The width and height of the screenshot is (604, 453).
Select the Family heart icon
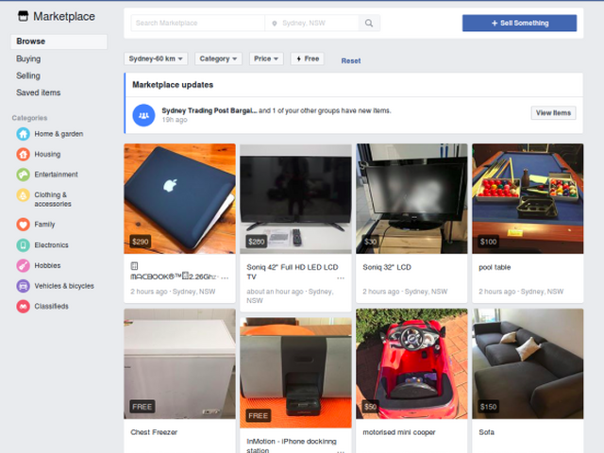[x=23, y=225]
